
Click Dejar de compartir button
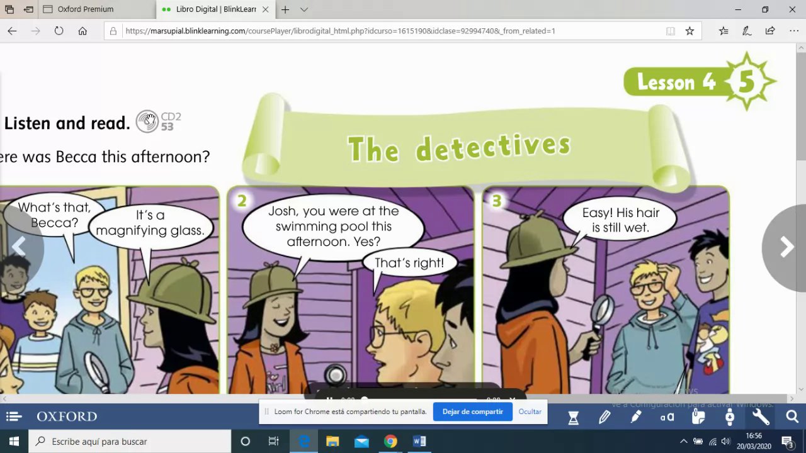(x=472, y=411)
